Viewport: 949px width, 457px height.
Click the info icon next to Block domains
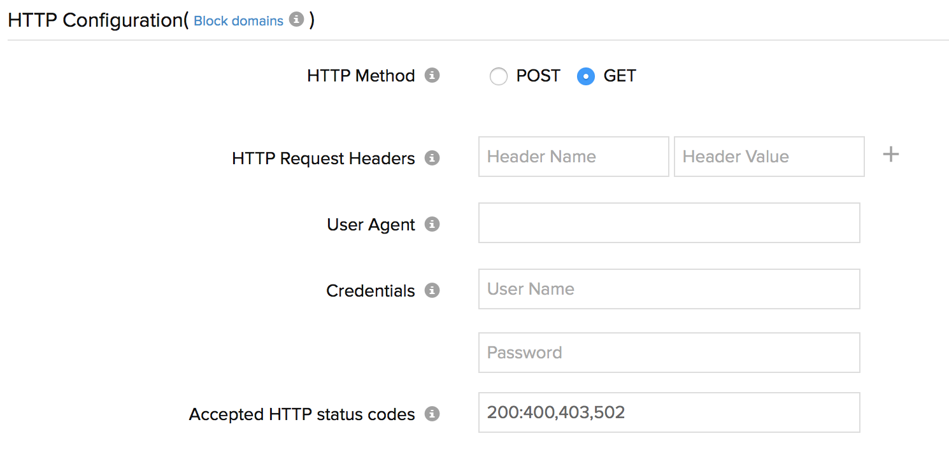pos(296,20)
